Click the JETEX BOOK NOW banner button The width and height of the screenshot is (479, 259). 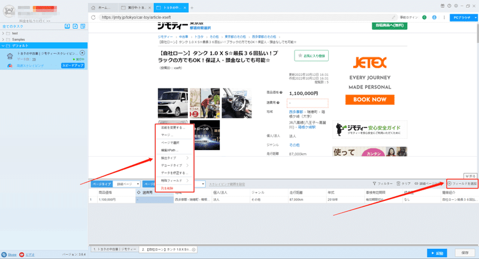(x=369, y=99)
